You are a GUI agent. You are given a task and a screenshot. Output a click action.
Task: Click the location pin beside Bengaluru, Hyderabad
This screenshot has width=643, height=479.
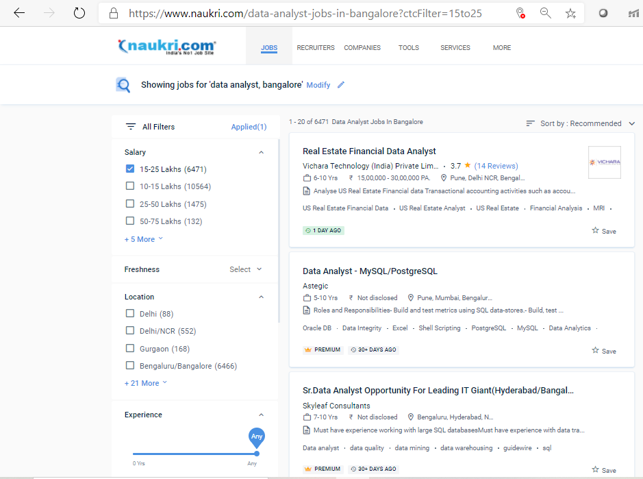[x=410, y=417]
